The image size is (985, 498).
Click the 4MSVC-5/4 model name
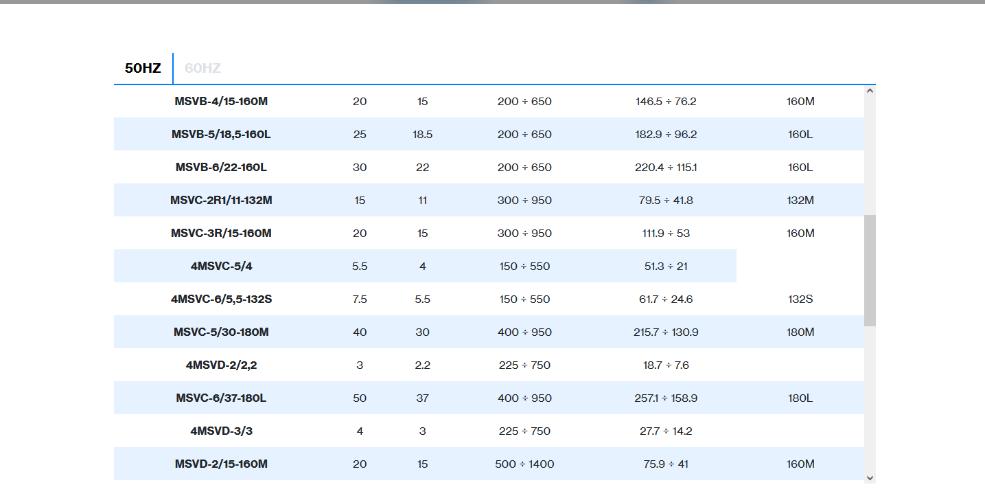(x=221, y=267)
